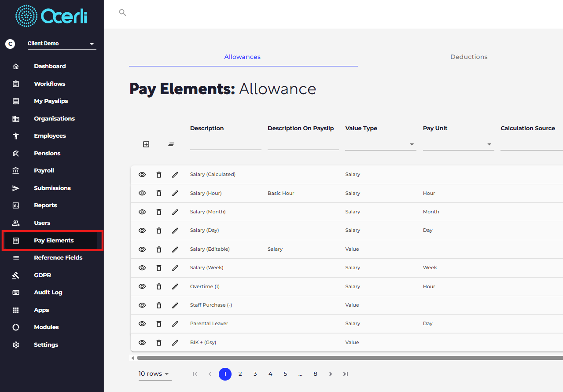Click the search magnifier icon
This screenshot has height=392, width=563.
tap(122, 13)
